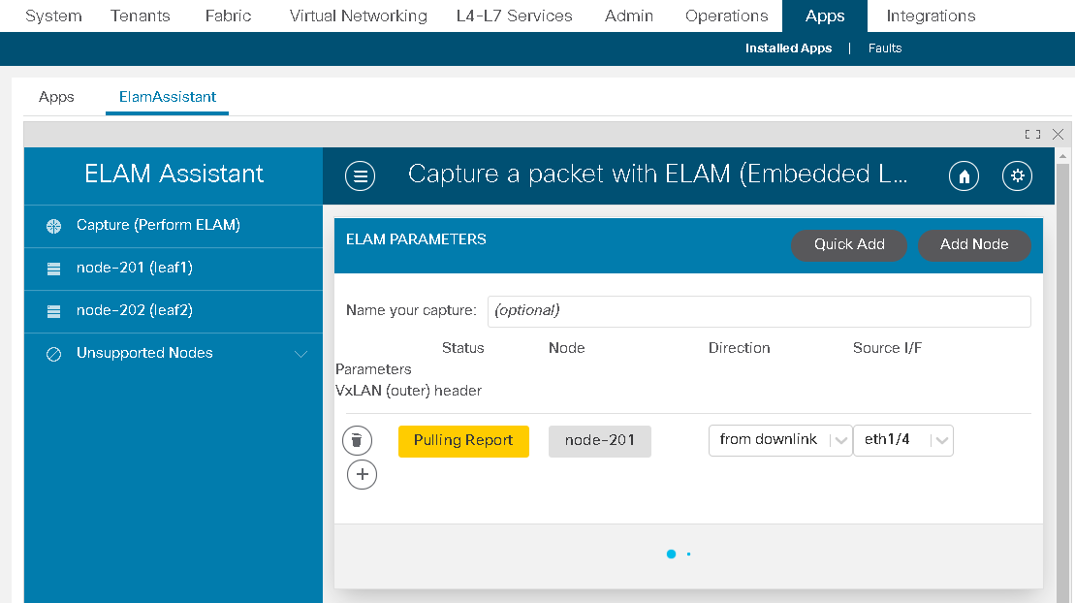Click the node-202 (leaf2) list icon

(x=53, y=311)
